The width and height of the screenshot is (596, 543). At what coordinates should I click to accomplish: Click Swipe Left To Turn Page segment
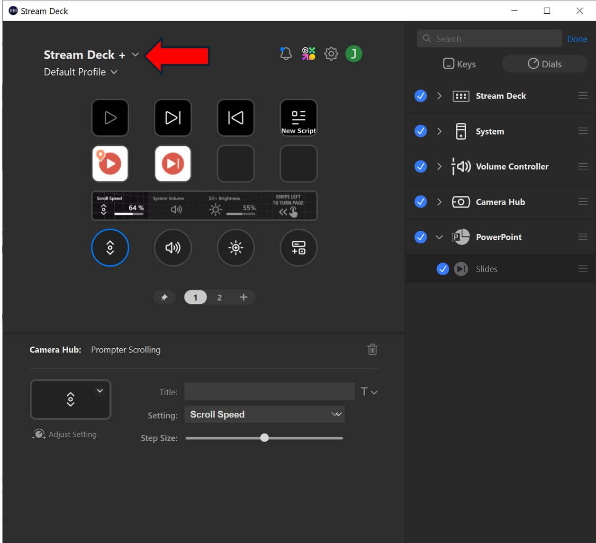click(288, 206)
